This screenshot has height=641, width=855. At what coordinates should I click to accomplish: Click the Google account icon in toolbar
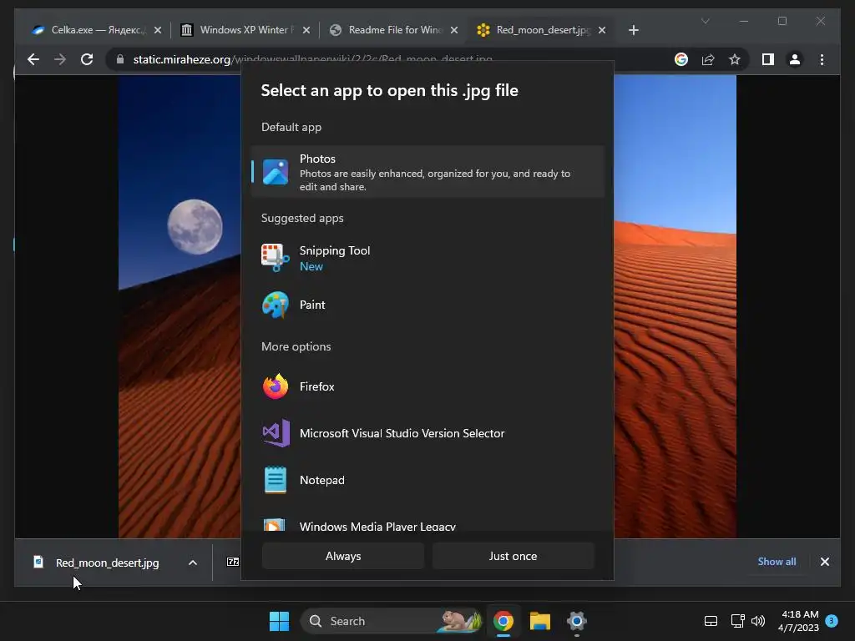pyautogui.click(x=681, y=59)
